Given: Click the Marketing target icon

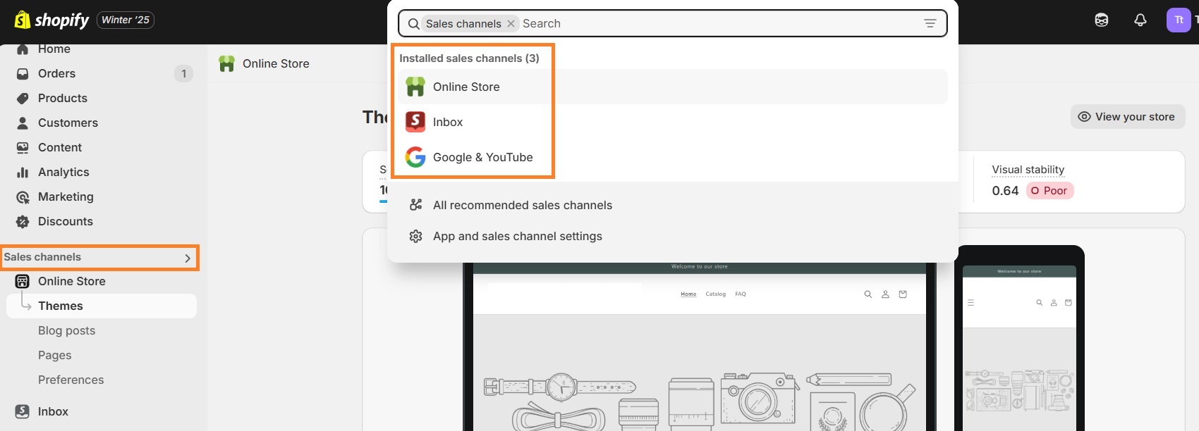Looking at the screenshot, I should [x=23, y=196].
